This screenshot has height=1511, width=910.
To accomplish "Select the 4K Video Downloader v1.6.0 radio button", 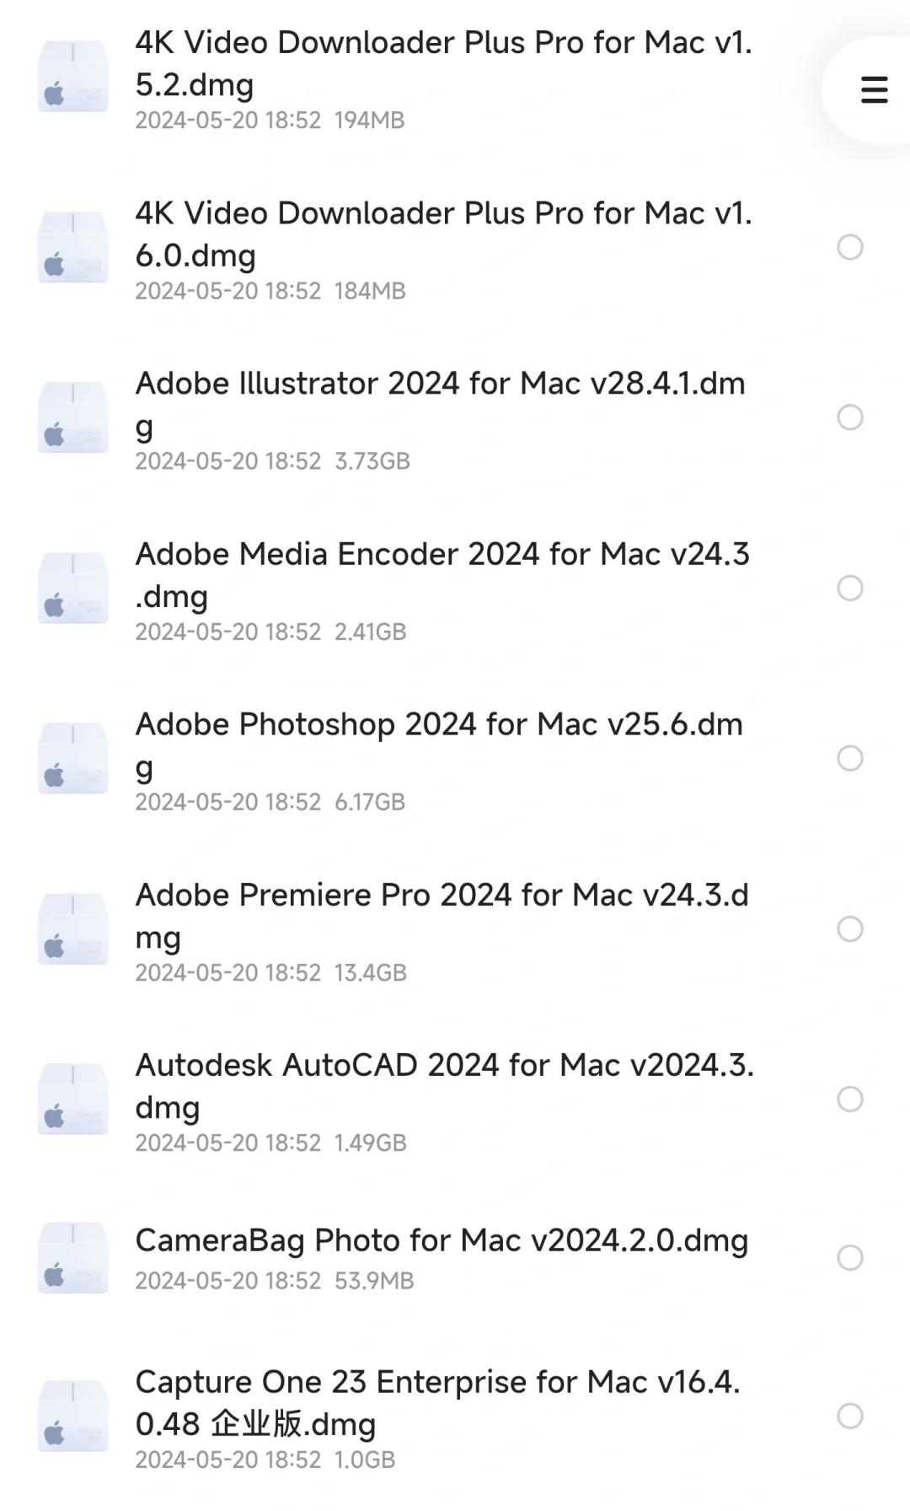I will point(849,247).
